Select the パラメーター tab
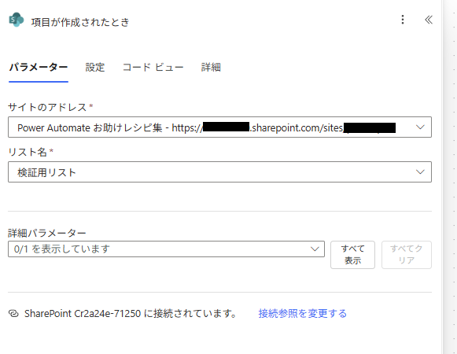 click(x=39, y=68)
